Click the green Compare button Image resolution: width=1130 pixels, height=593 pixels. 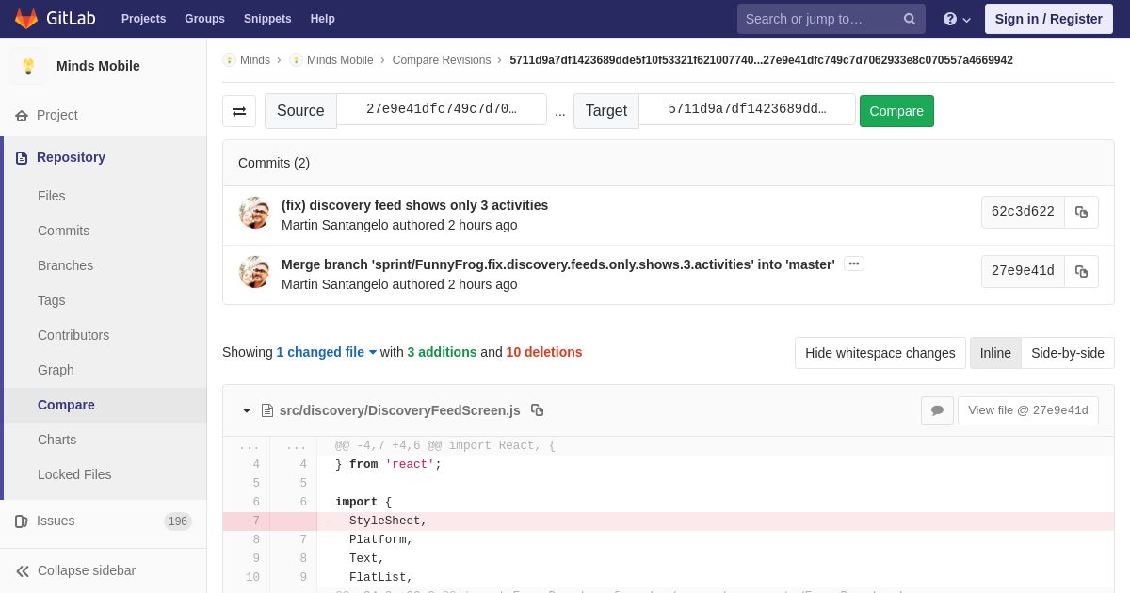point(896,111)
